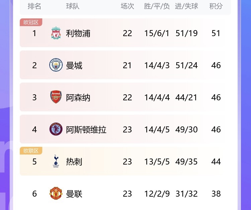Viewport: 251px width, 210px height.
Task: Open the 利物浦 team name link
Action: coord(78,33)
